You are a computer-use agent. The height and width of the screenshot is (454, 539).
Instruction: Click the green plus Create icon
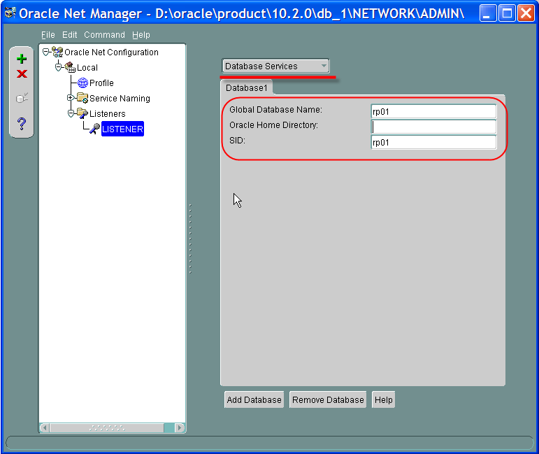pos(22,59)
